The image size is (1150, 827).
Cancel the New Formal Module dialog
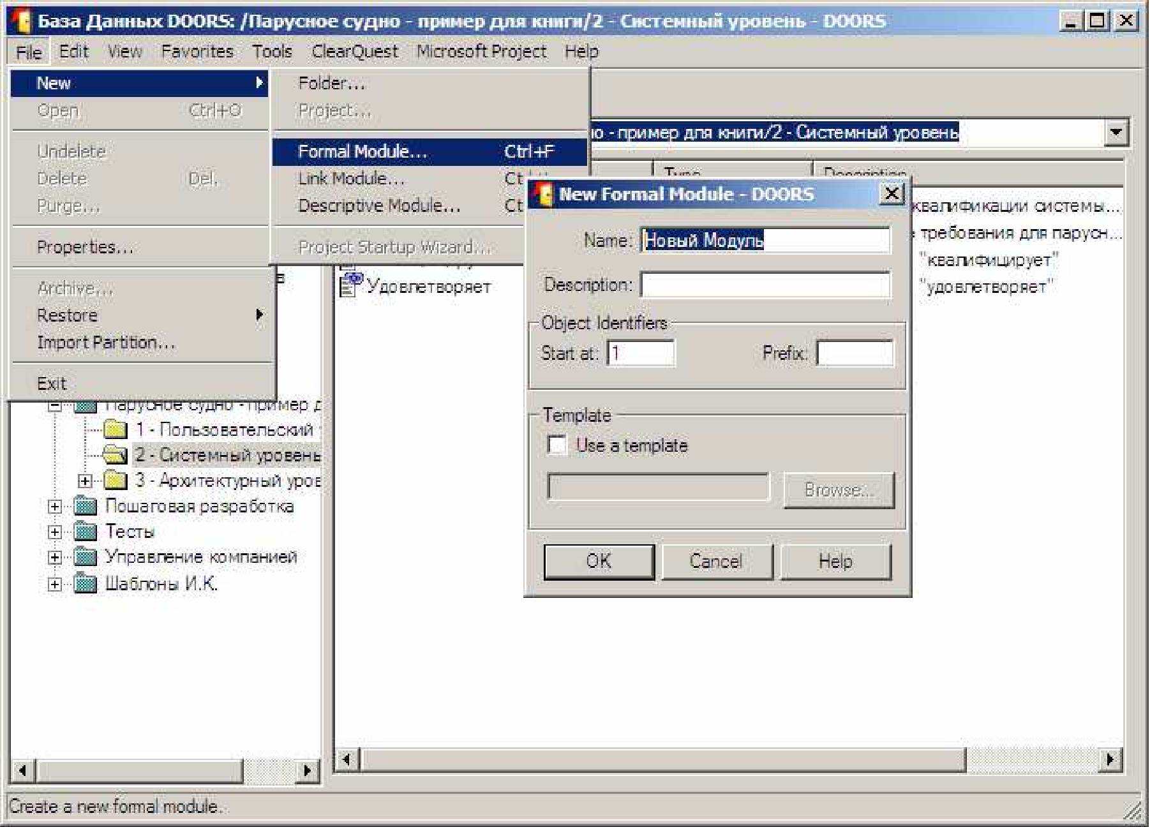[716, 562]
